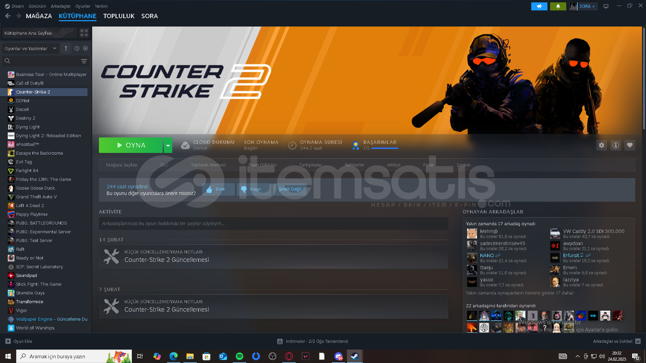646x363 pixels.
Task: Open Steam announcements megaphone icon
Action: (539, 6)
